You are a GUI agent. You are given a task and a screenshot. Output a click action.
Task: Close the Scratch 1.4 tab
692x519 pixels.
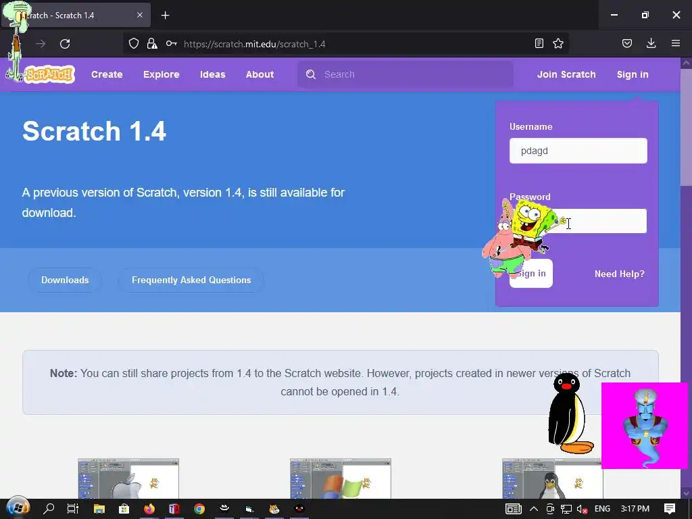pos(139,15)
